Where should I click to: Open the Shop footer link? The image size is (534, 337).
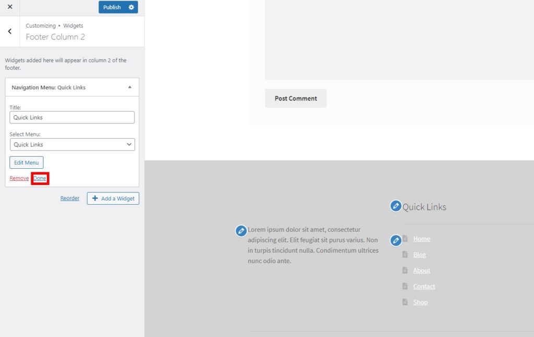pyautogui.click(x=421, y=302)
